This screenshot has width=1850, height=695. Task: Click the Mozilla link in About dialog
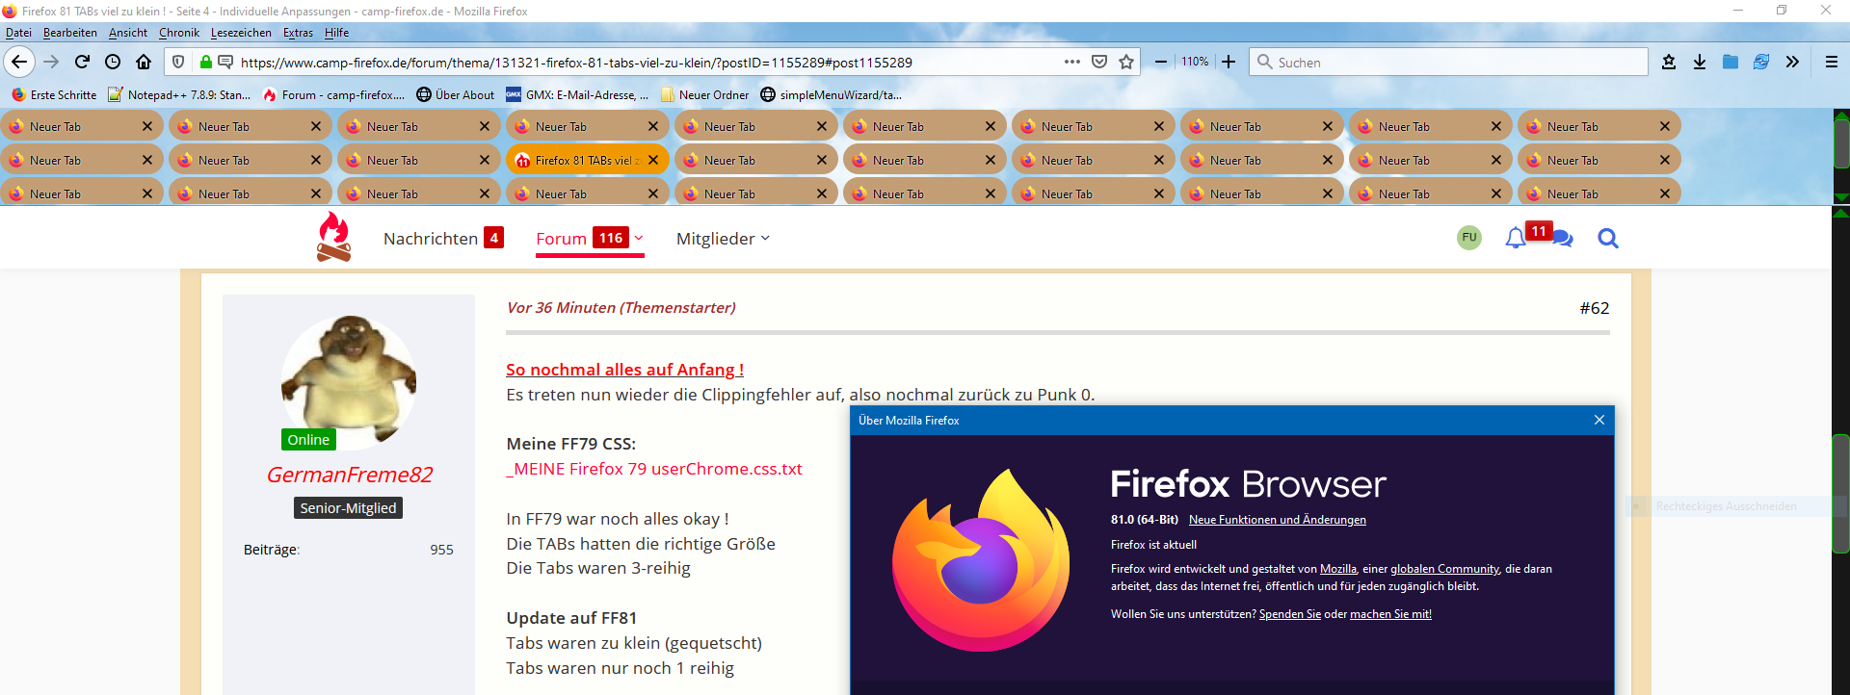[1337, 569]
